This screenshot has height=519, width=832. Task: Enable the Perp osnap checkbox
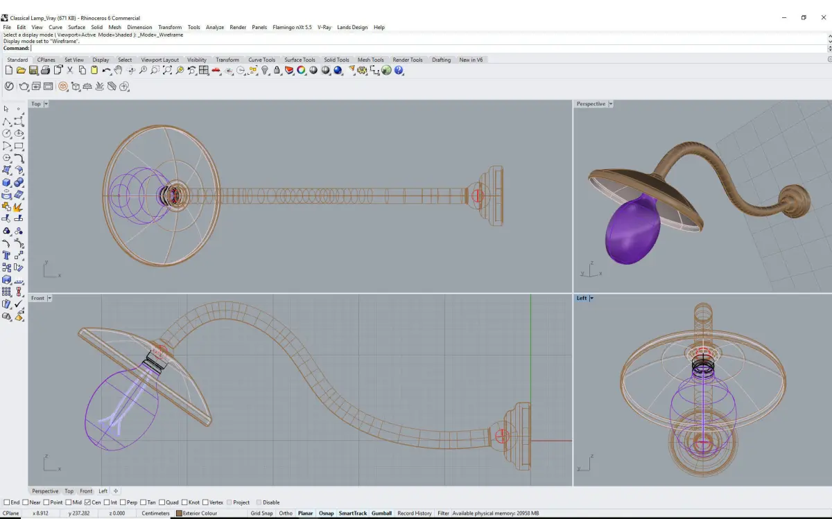123,502
